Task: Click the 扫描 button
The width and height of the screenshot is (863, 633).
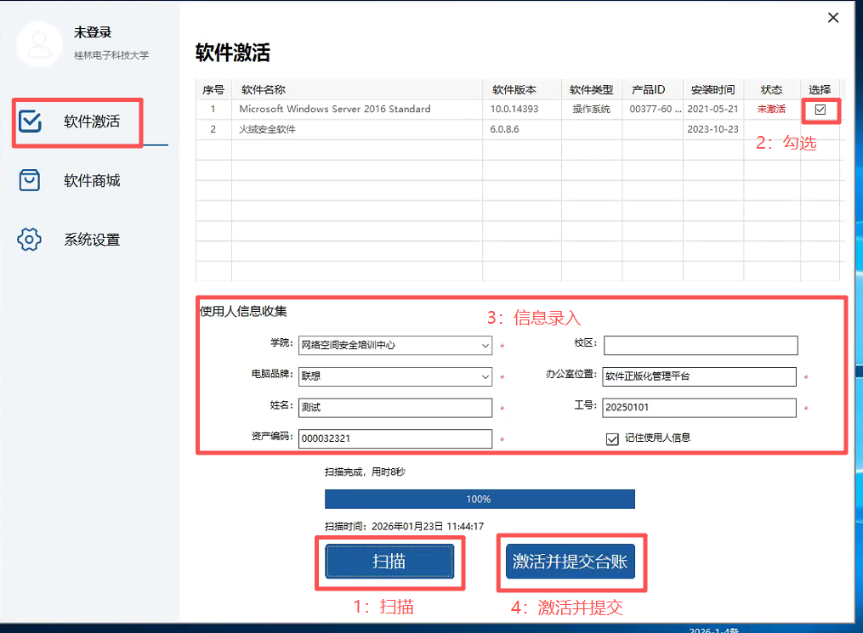Action: (x=389, y=562)
